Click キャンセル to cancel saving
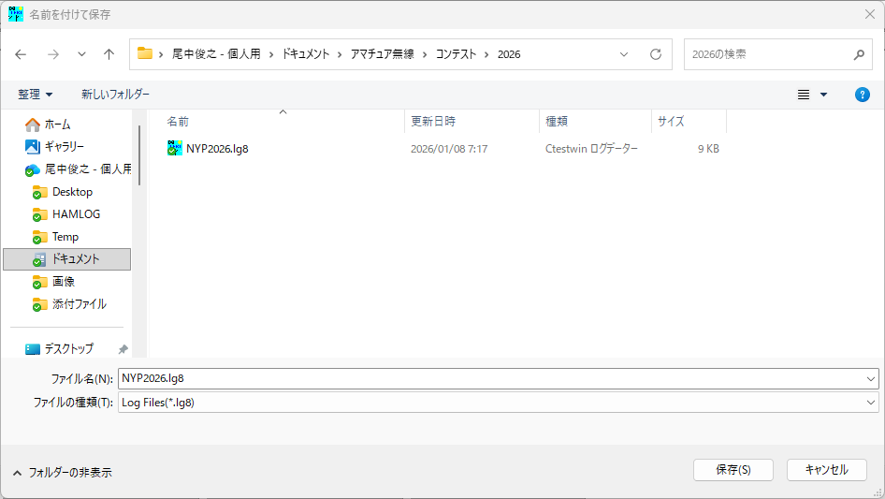Screen dimensions: 885x499 (826, 470)
